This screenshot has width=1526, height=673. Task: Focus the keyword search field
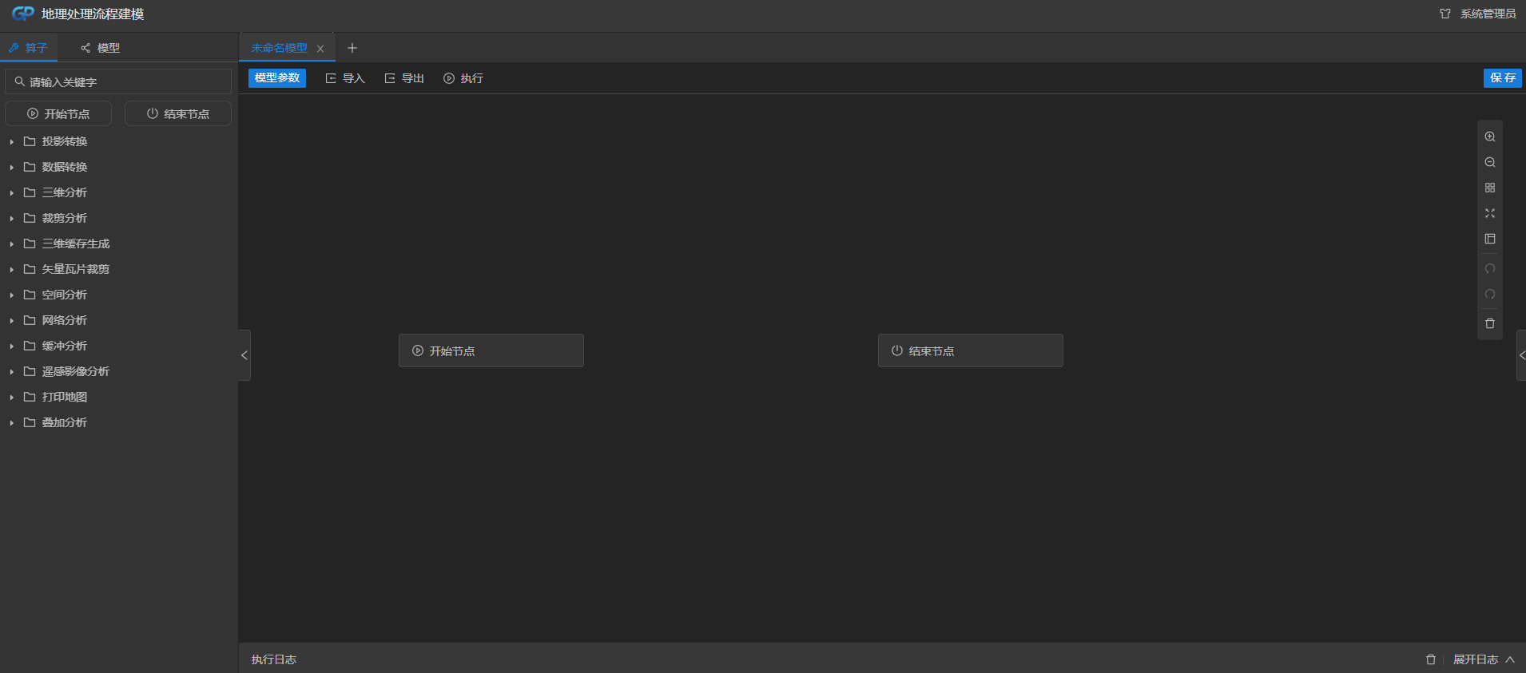pos(120,81)
